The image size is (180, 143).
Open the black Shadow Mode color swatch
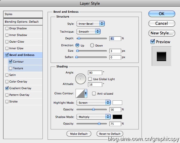pos(117,117)
